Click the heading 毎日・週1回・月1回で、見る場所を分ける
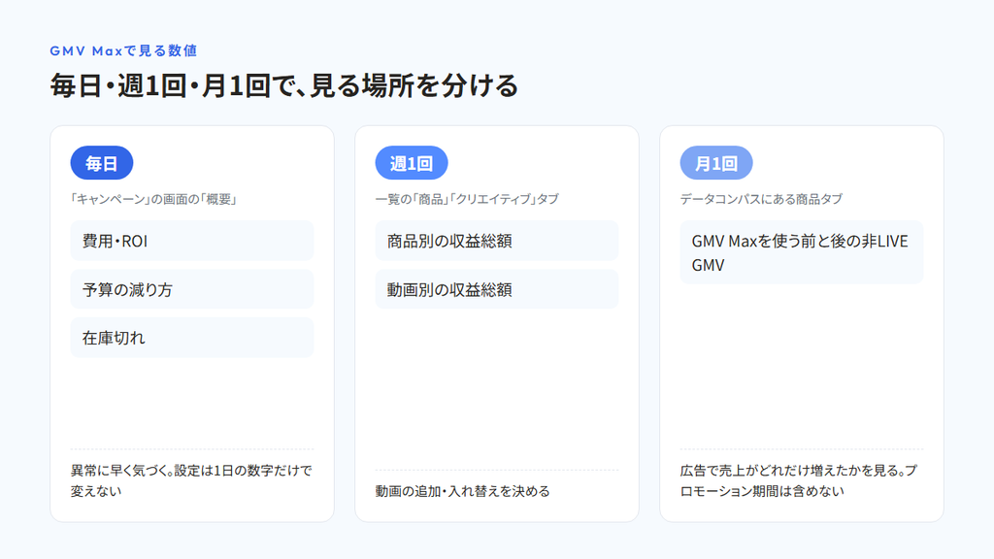994x559 pixels. tap(284, 85)
